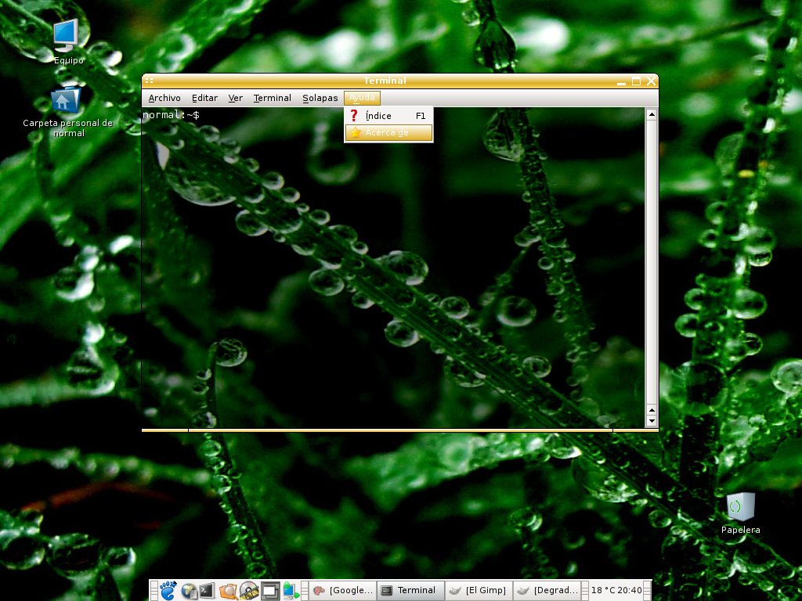
Task: Click the second-to-last scrollbar up arrow
Action: (x=651, y=410)
